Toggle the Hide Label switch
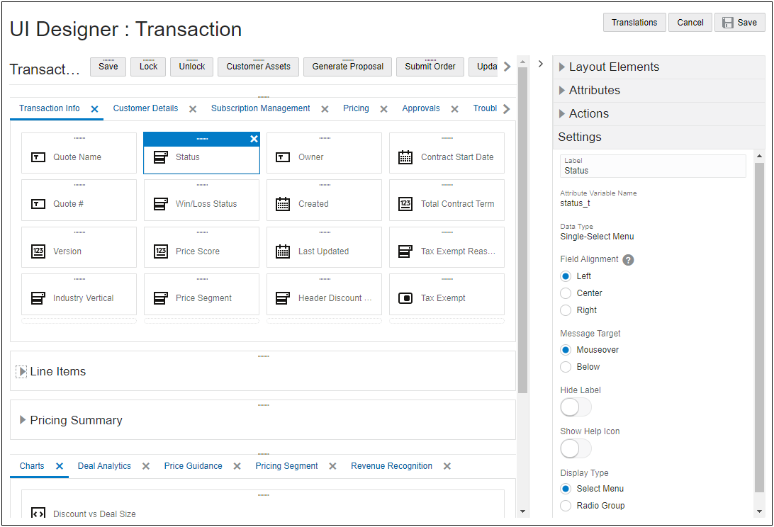774x527 pixels. point(576,407)
